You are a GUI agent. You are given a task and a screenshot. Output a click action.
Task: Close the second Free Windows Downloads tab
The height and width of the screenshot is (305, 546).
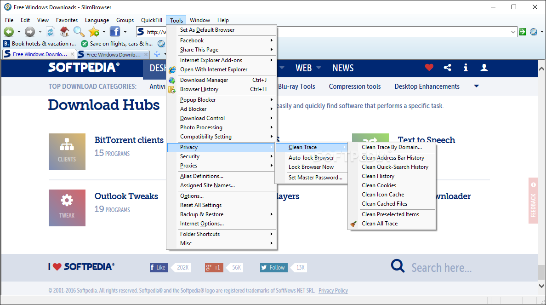(x=146, y=54)
